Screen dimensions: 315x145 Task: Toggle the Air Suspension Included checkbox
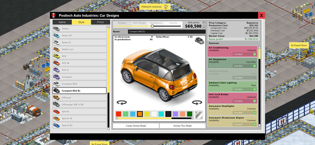point(254,66)
